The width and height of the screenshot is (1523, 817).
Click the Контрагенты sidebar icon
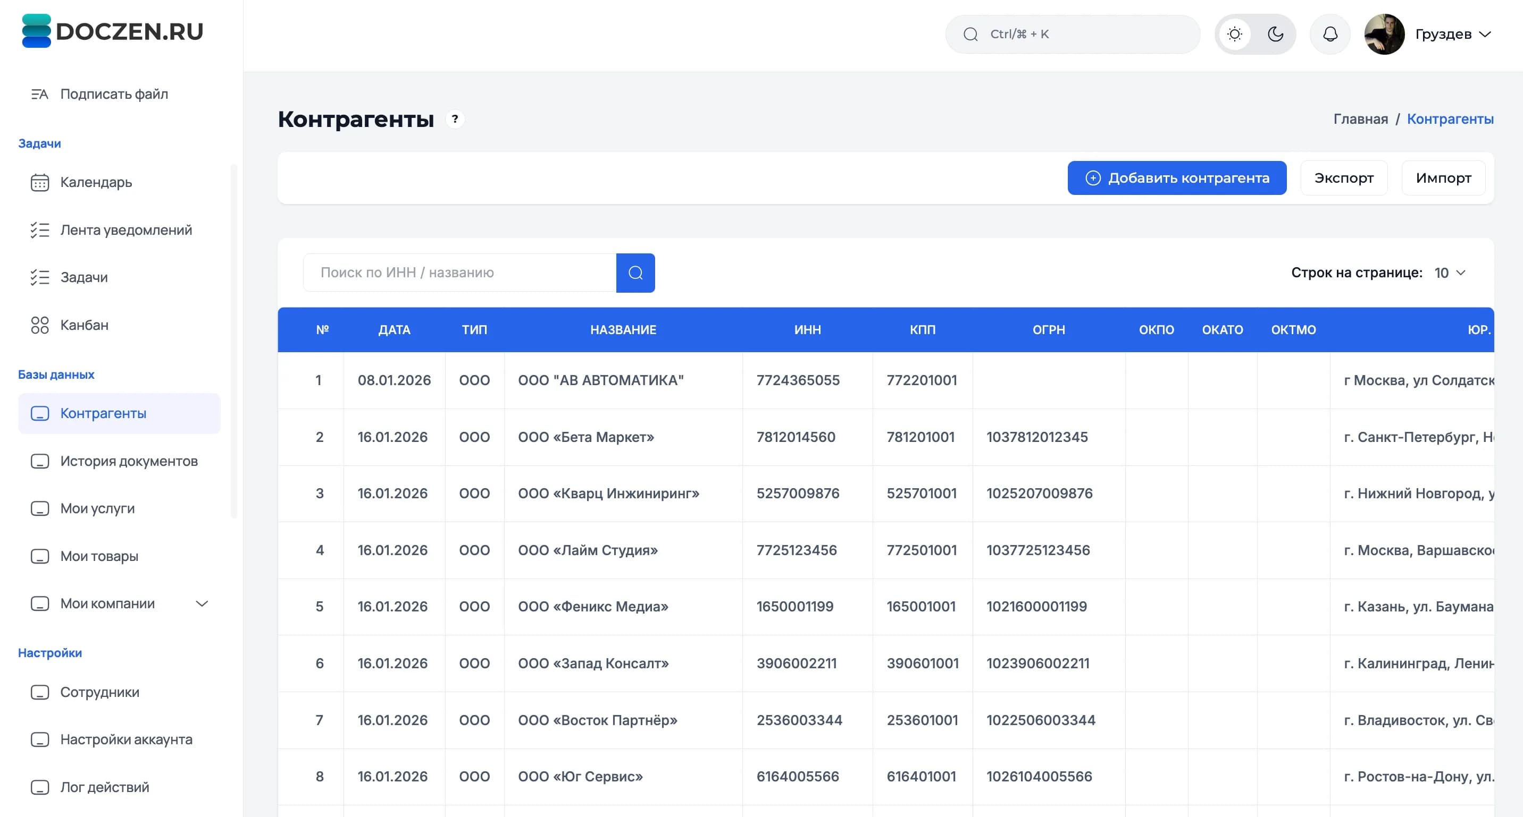pos(39,413)
